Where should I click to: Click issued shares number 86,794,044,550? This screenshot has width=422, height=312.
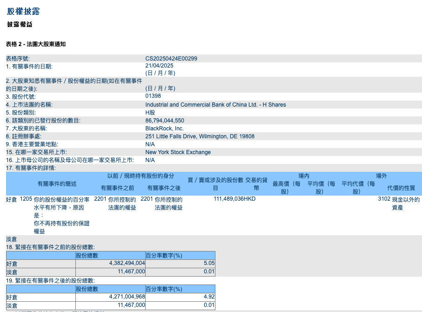(165, 121)
